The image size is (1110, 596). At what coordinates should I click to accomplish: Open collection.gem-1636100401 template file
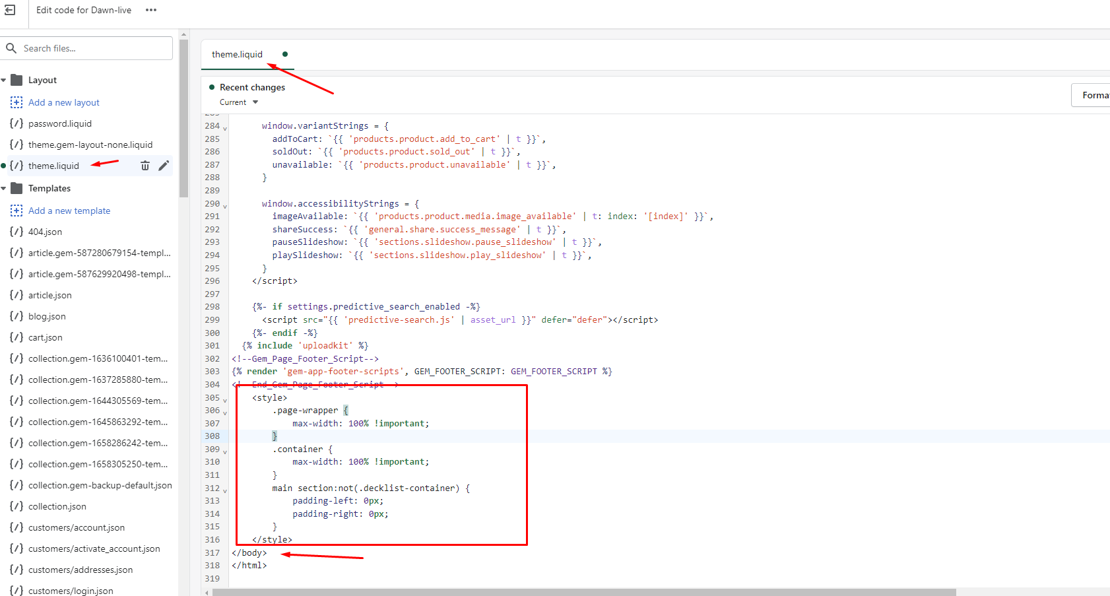point(98,358)
